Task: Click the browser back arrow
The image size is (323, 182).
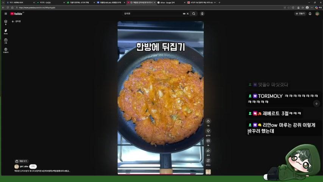Action: click(3, 8)
